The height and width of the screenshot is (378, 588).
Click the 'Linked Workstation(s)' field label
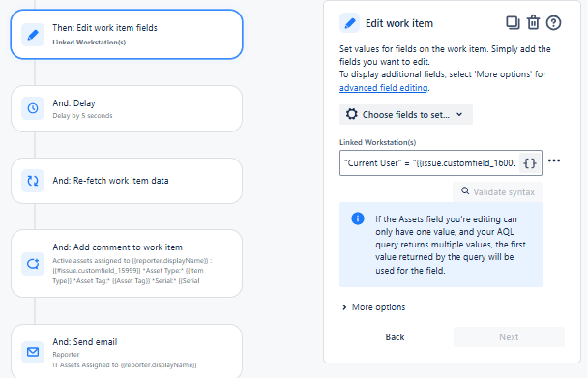click(x=377, y=142)
